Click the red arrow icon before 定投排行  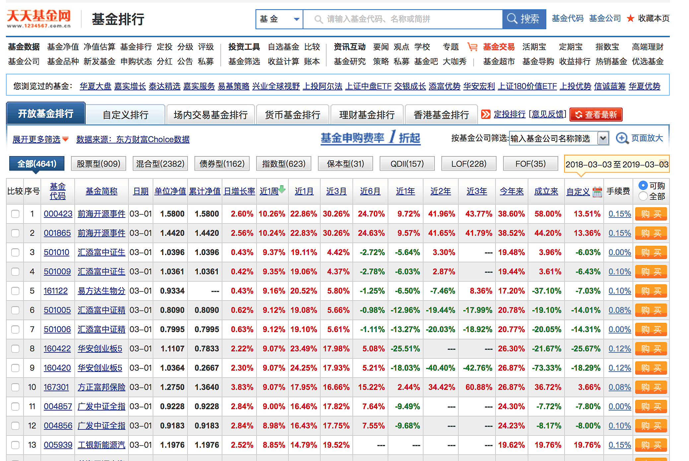486,114
